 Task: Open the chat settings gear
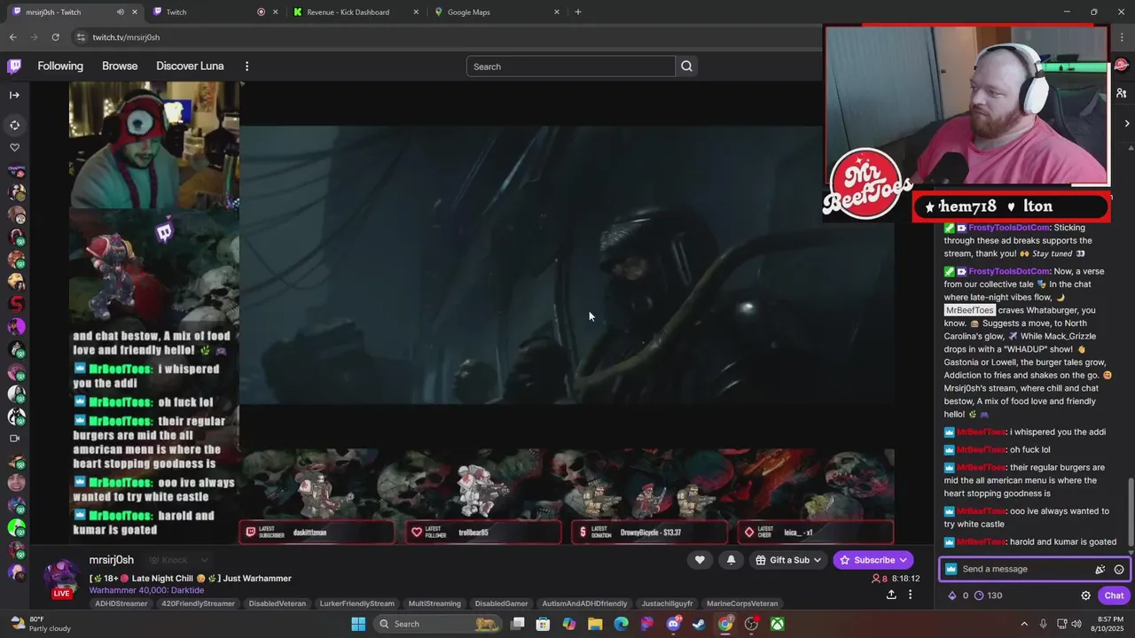tap(1085, 595)
